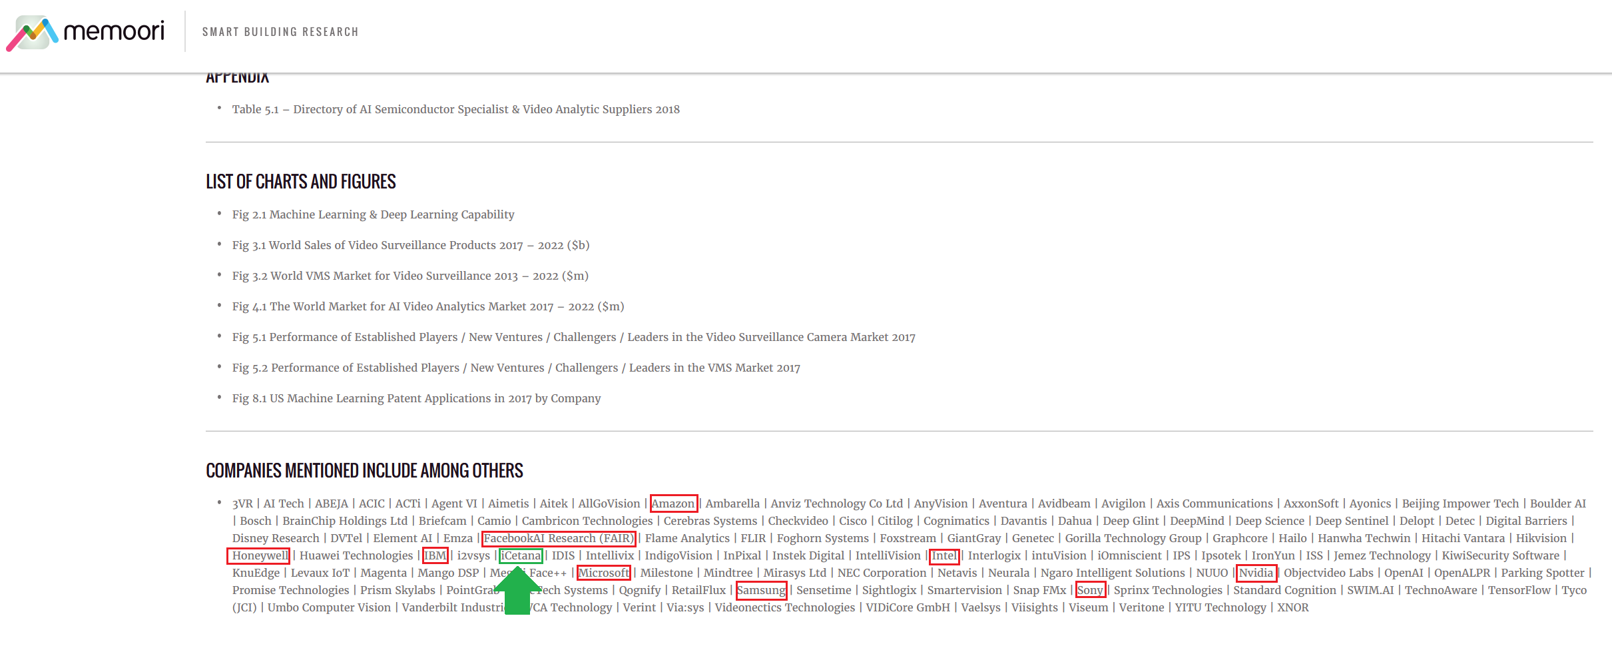1612x648 pixels.
Task: Click the List of Charts and Figures heading
Action: click(x=301, y=181)
